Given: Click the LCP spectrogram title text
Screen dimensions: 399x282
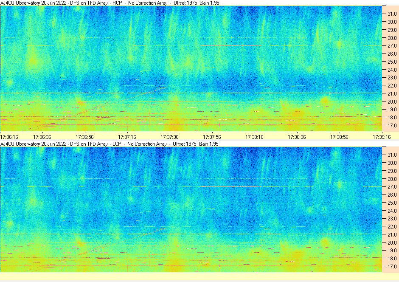Looking at the screenshot, I should pyautogui.click(x=109, y=144).
